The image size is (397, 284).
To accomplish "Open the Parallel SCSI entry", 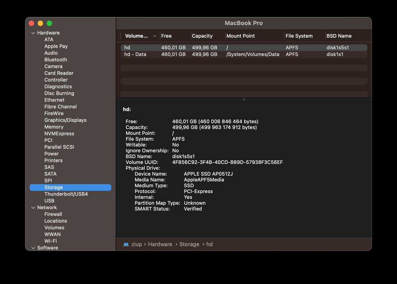I will coord(59,147).
